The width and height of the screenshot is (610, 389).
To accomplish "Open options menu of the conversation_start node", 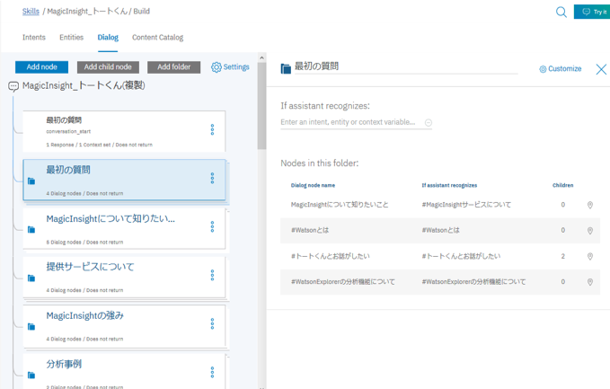I will click(212, 129).
